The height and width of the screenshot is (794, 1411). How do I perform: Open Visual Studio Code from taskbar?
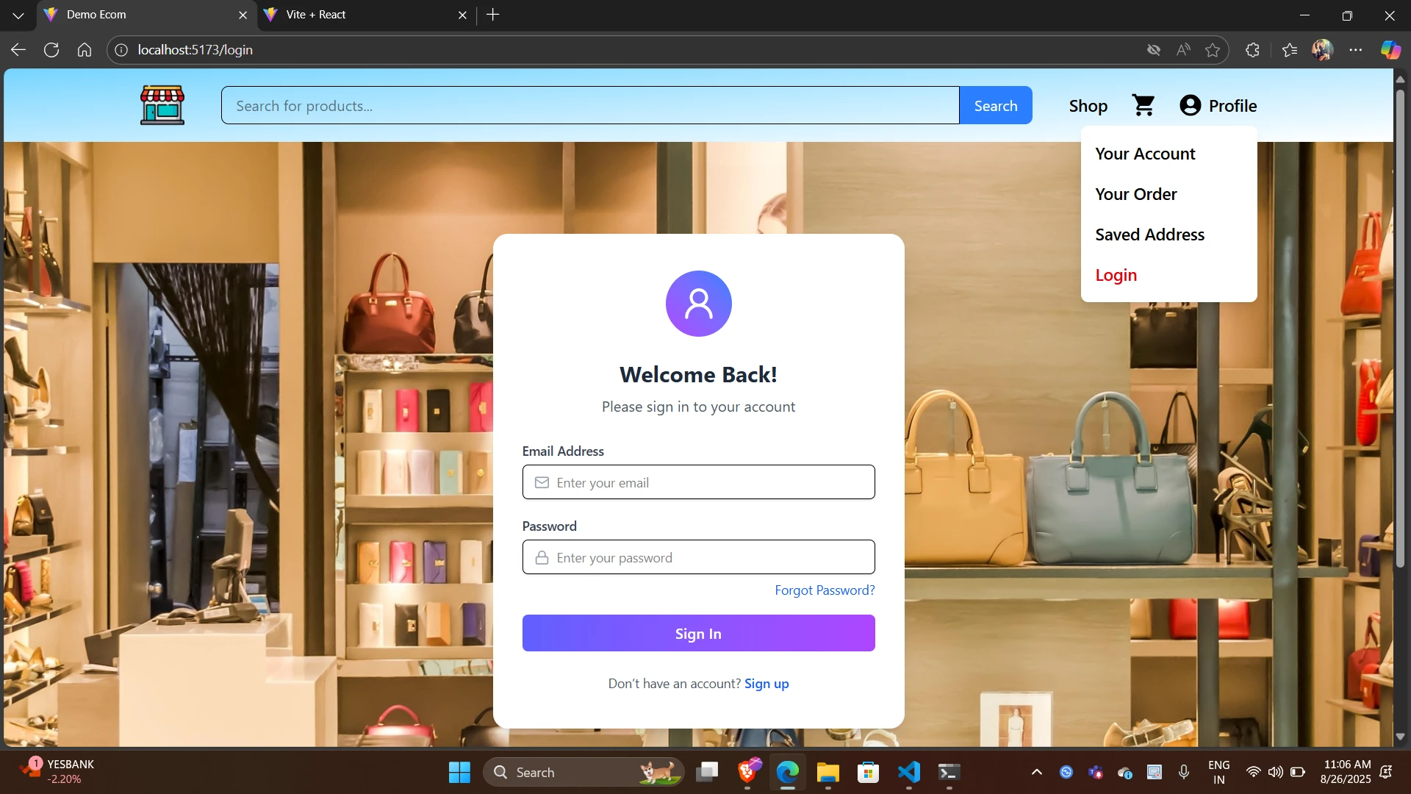point(909,772)
